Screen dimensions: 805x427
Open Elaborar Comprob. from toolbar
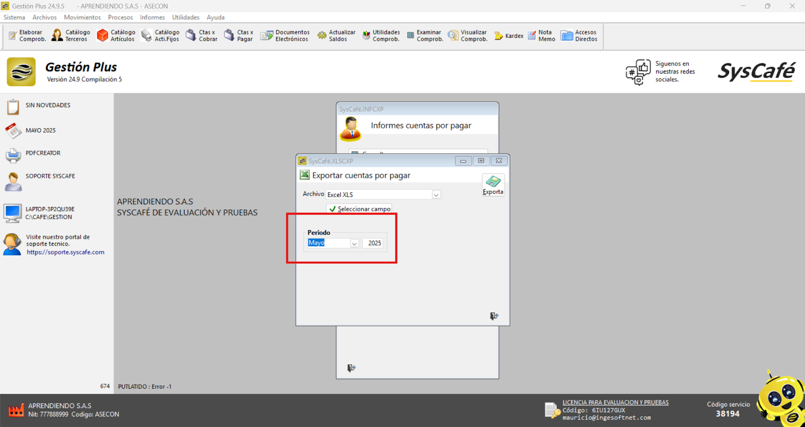27,36
